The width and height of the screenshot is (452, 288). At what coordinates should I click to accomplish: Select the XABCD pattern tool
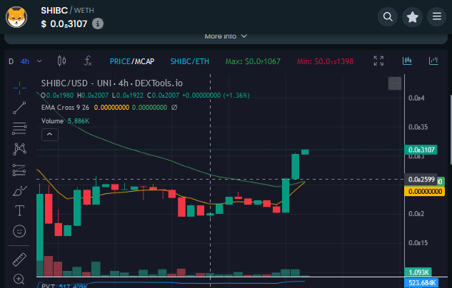19,149
